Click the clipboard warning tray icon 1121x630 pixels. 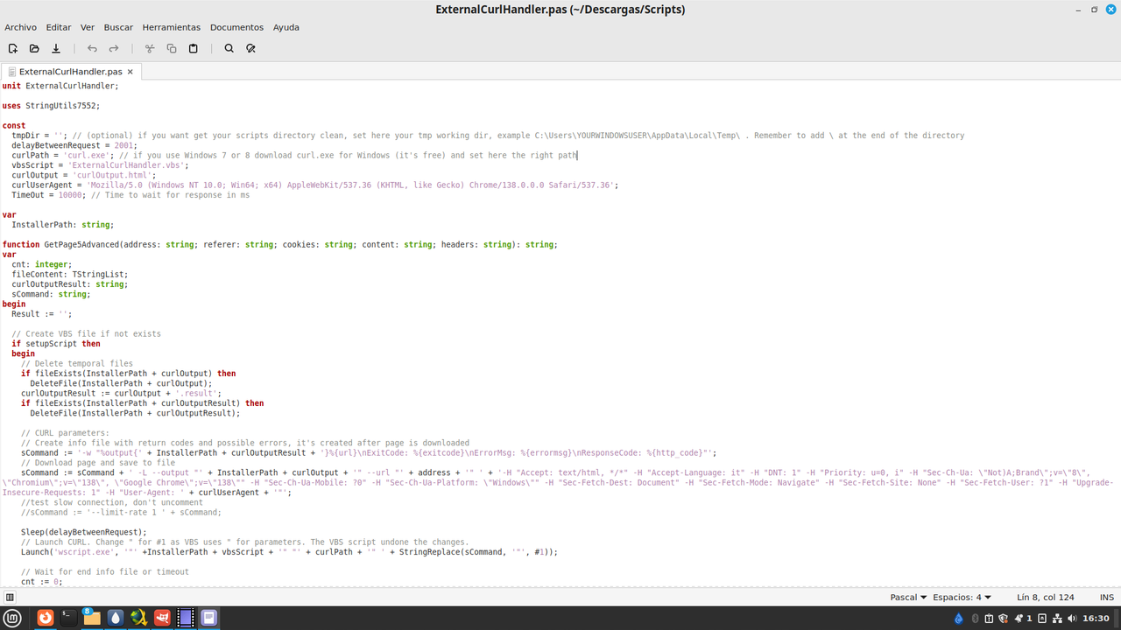pos(989,619)
